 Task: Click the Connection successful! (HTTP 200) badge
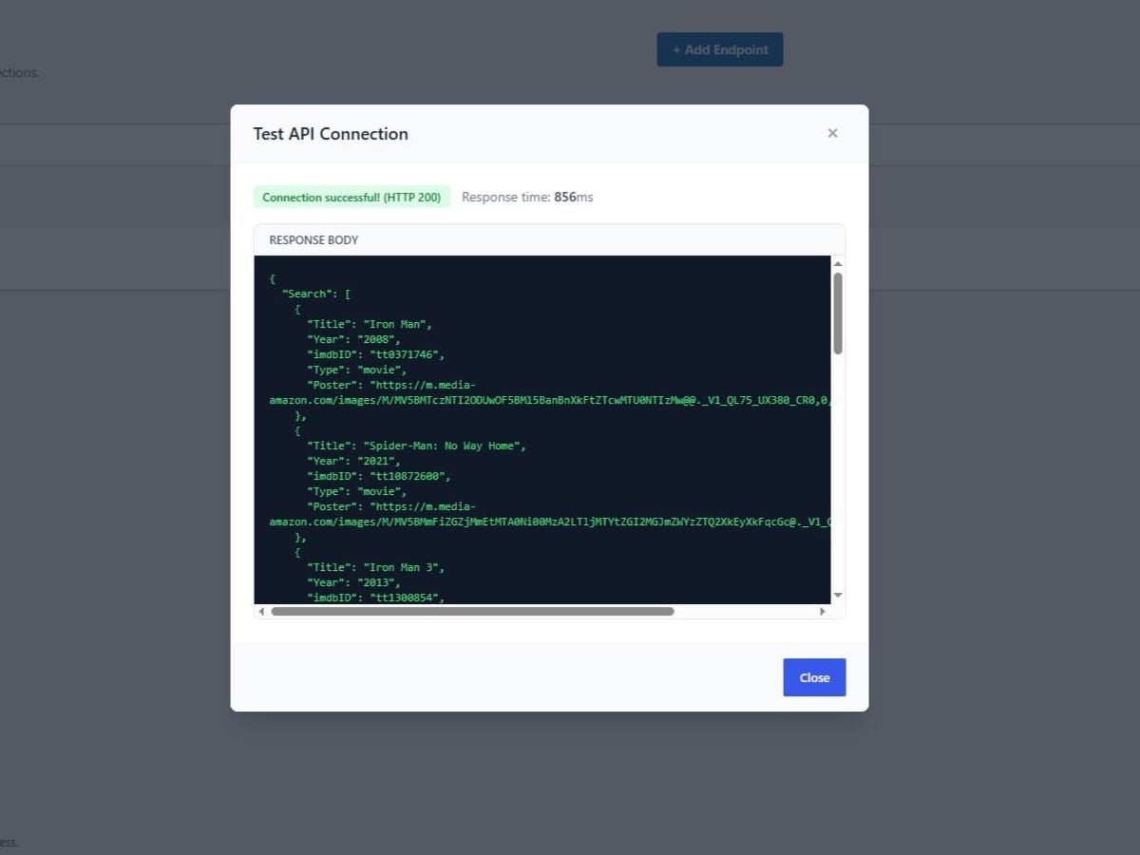coord(351,198)
